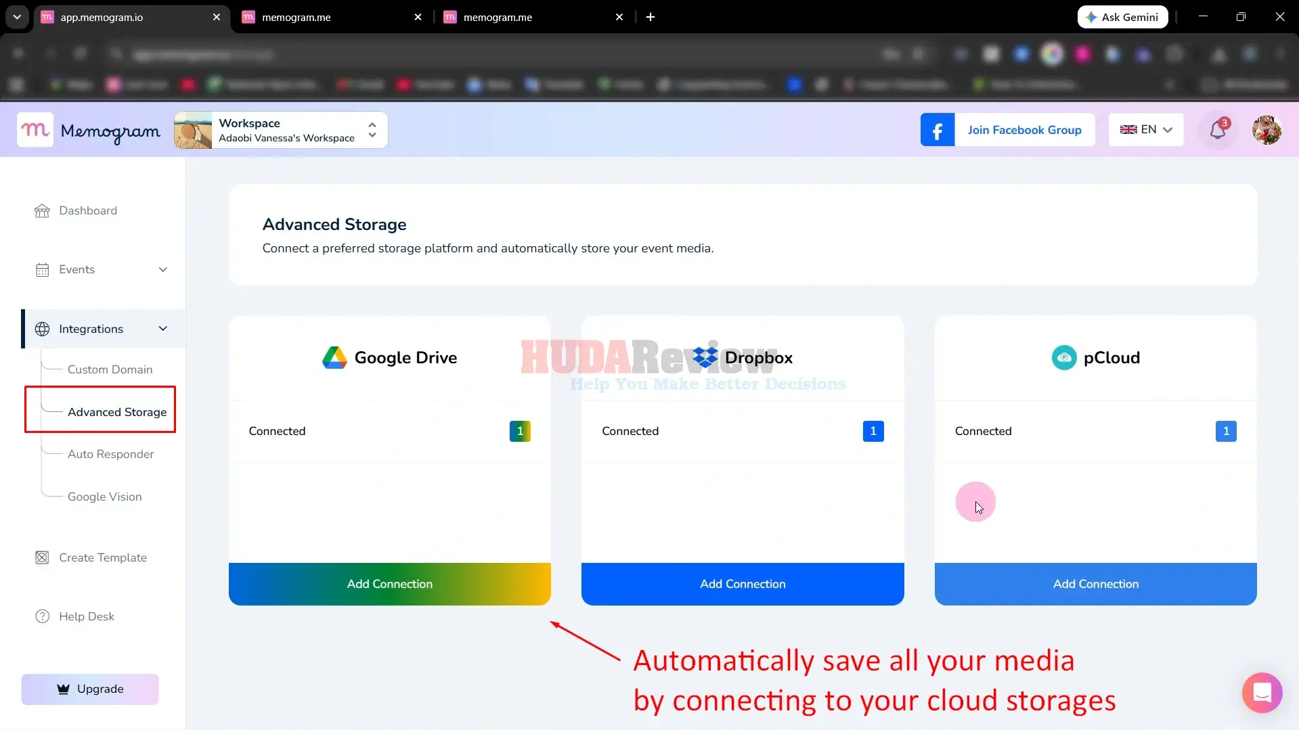Open Google Vision in sidebar
Screen dimensions: 1299x730
(104, 497)
